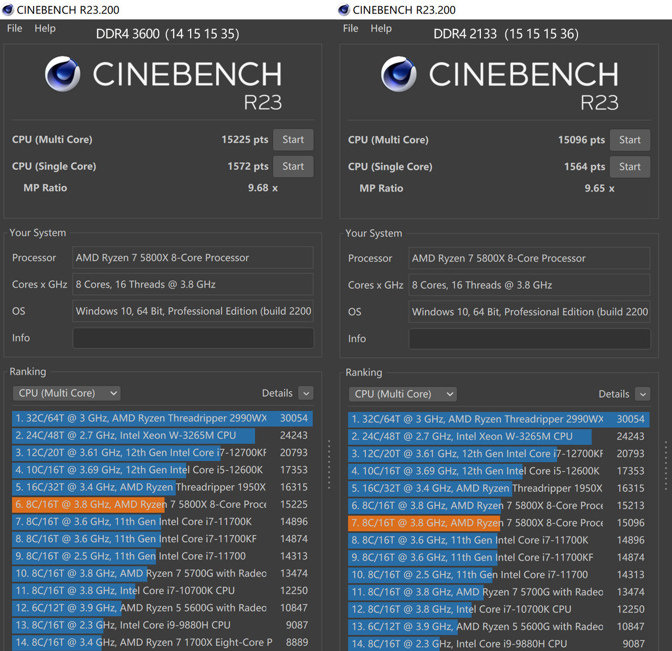Click the Cinebench sphere logo in left panel
This screenshot has height=651, width=672.
point(62,74)
